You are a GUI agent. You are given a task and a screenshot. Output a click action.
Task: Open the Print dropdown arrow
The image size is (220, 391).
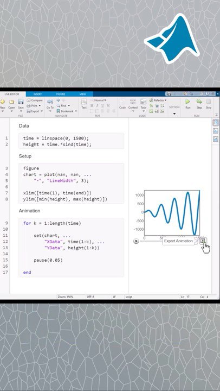[39, 106]
